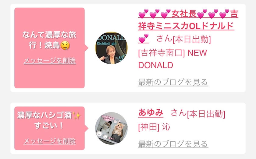The height and width of the screenshot is (159, 256).
Task: Delete the ハシゴ酒 message via メッセージを削除
Action: [x=50, y=141]
